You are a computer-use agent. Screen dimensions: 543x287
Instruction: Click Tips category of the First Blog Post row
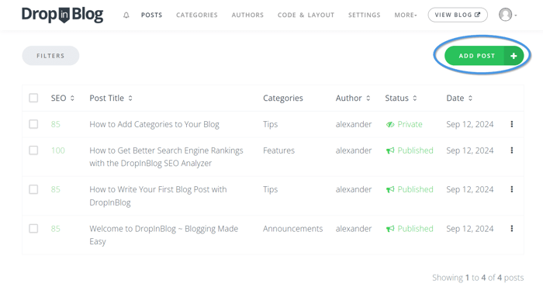(271, 189)
